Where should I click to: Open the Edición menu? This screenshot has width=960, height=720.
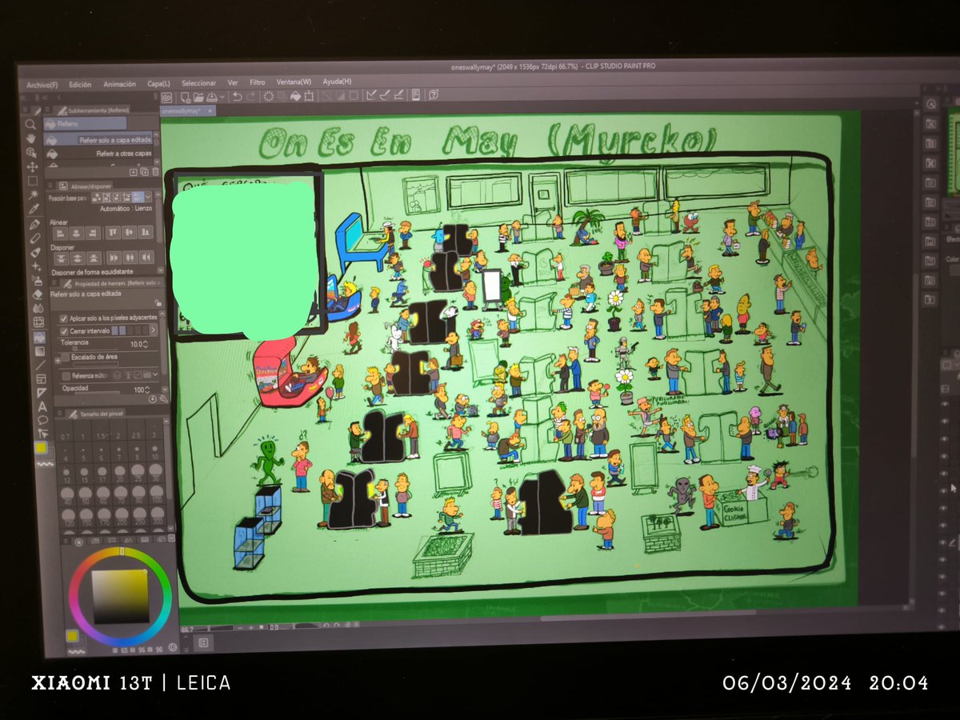click(x=80, y=85)
